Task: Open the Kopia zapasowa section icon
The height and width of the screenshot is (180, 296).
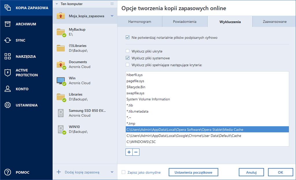Action: (x=8, y=8)
